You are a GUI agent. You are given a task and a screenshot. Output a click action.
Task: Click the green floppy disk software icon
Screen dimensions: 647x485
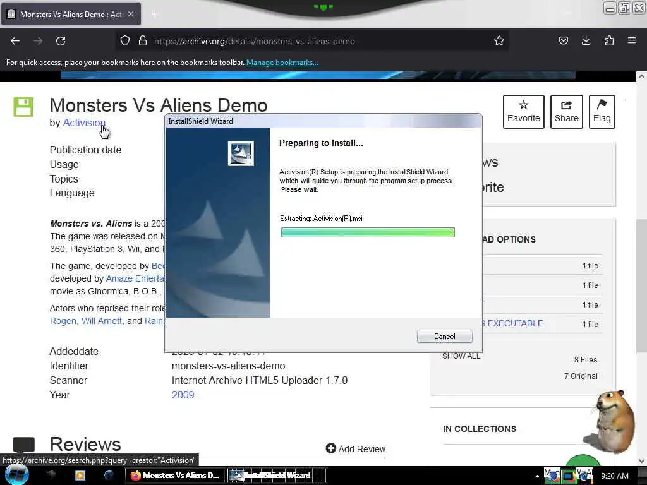tap(23, 107)
